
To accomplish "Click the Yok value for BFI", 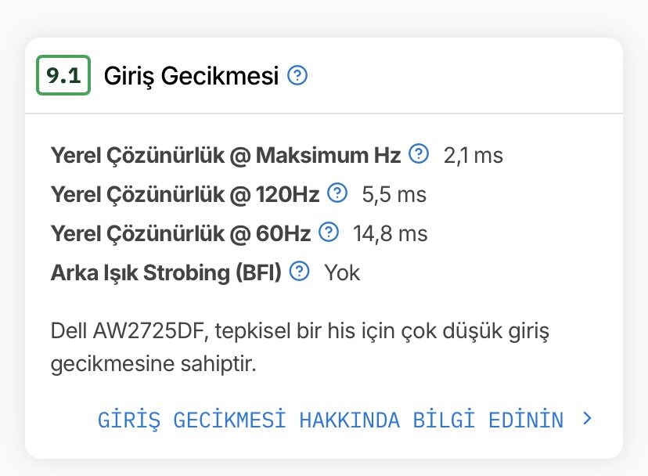I will click(x=342, y=272).
